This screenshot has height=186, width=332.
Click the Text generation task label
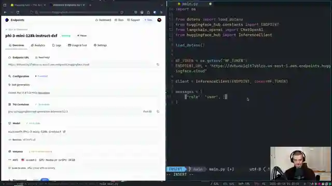pos(19,85)
